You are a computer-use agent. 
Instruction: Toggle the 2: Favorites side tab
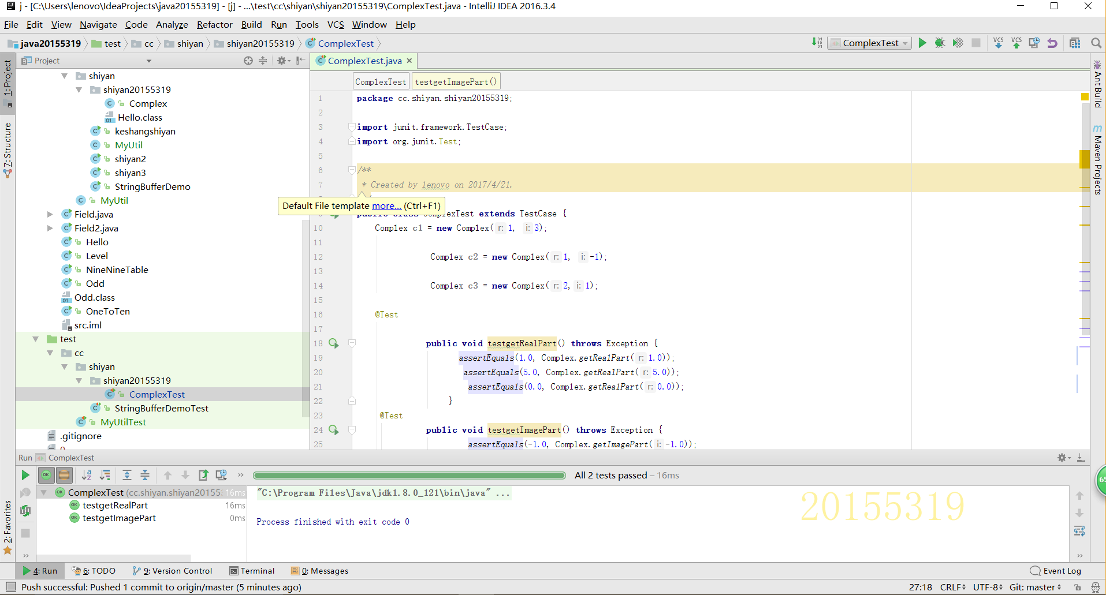coord(8,526)
